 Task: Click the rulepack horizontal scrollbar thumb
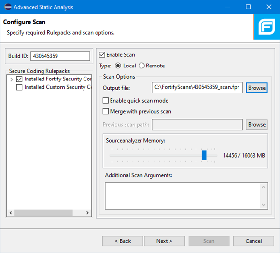coord(43,213)
